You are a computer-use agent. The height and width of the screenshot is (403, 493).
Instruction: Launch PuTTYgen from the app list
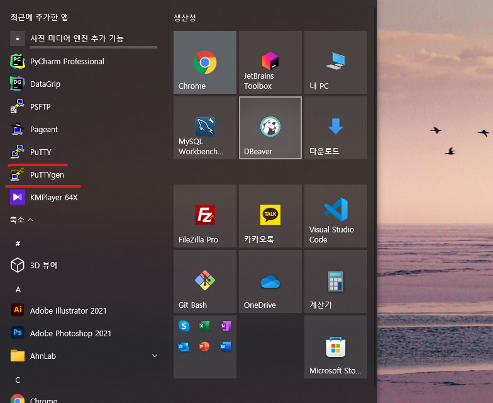tap(84, 175)
